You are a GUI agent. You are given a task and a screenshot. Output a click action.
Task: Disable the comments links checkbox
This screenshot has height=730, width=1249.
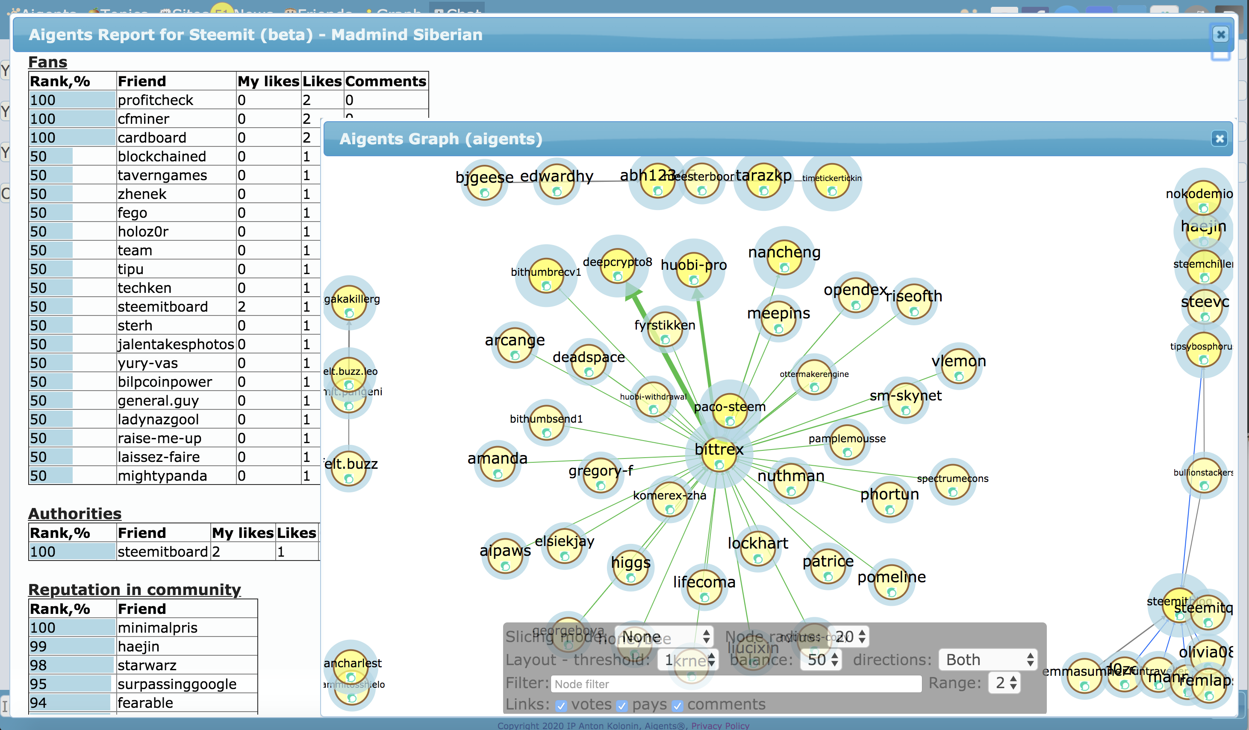point(678,705)
